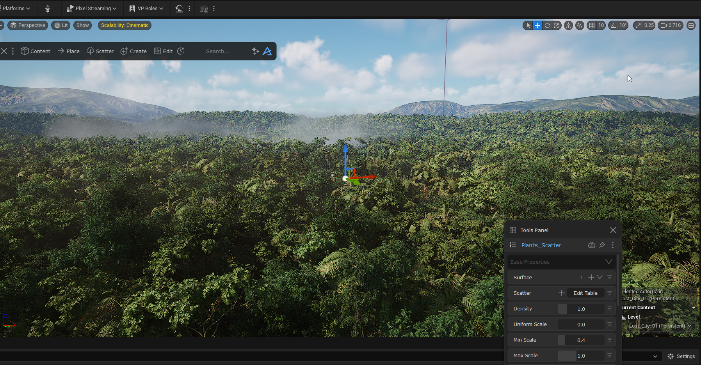The image size is (701, 365).
Task: Toggle rotation angle snapping icon
Action: point(614,25)
